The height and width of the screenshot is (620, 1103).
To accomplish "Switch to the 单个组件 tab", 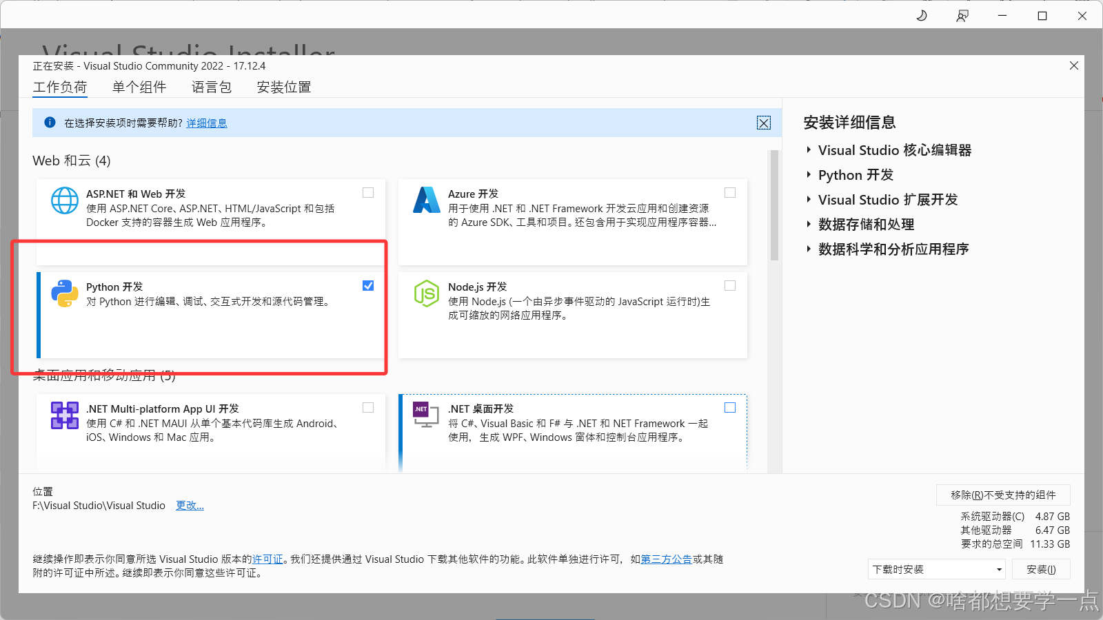I will coord(139,87).
